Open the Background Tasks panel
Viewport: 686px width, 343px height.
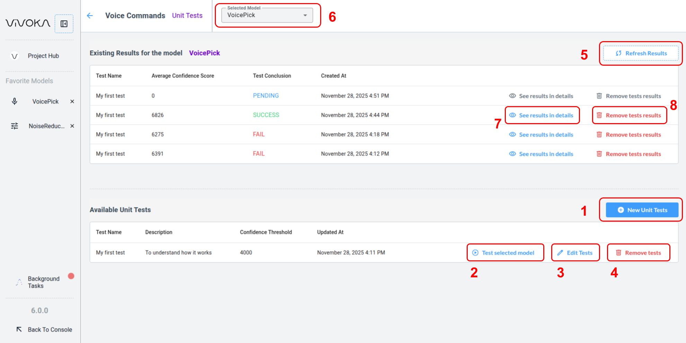point(44,282)
